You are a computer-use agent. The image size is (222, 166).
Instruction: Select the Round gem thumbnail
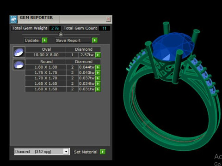coord(19,65)
